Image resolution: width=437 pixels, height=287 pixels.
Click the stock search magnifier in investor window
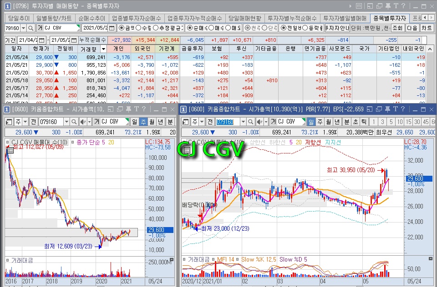point(30,28)
